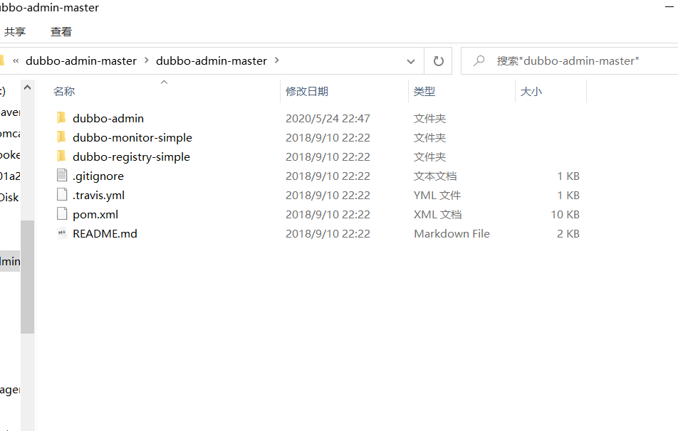Image resolution: width=678 pixels, height=431 pixels.
Task: Click the 2020/5/24 22:47 date cell
Action: coord(328,118)
